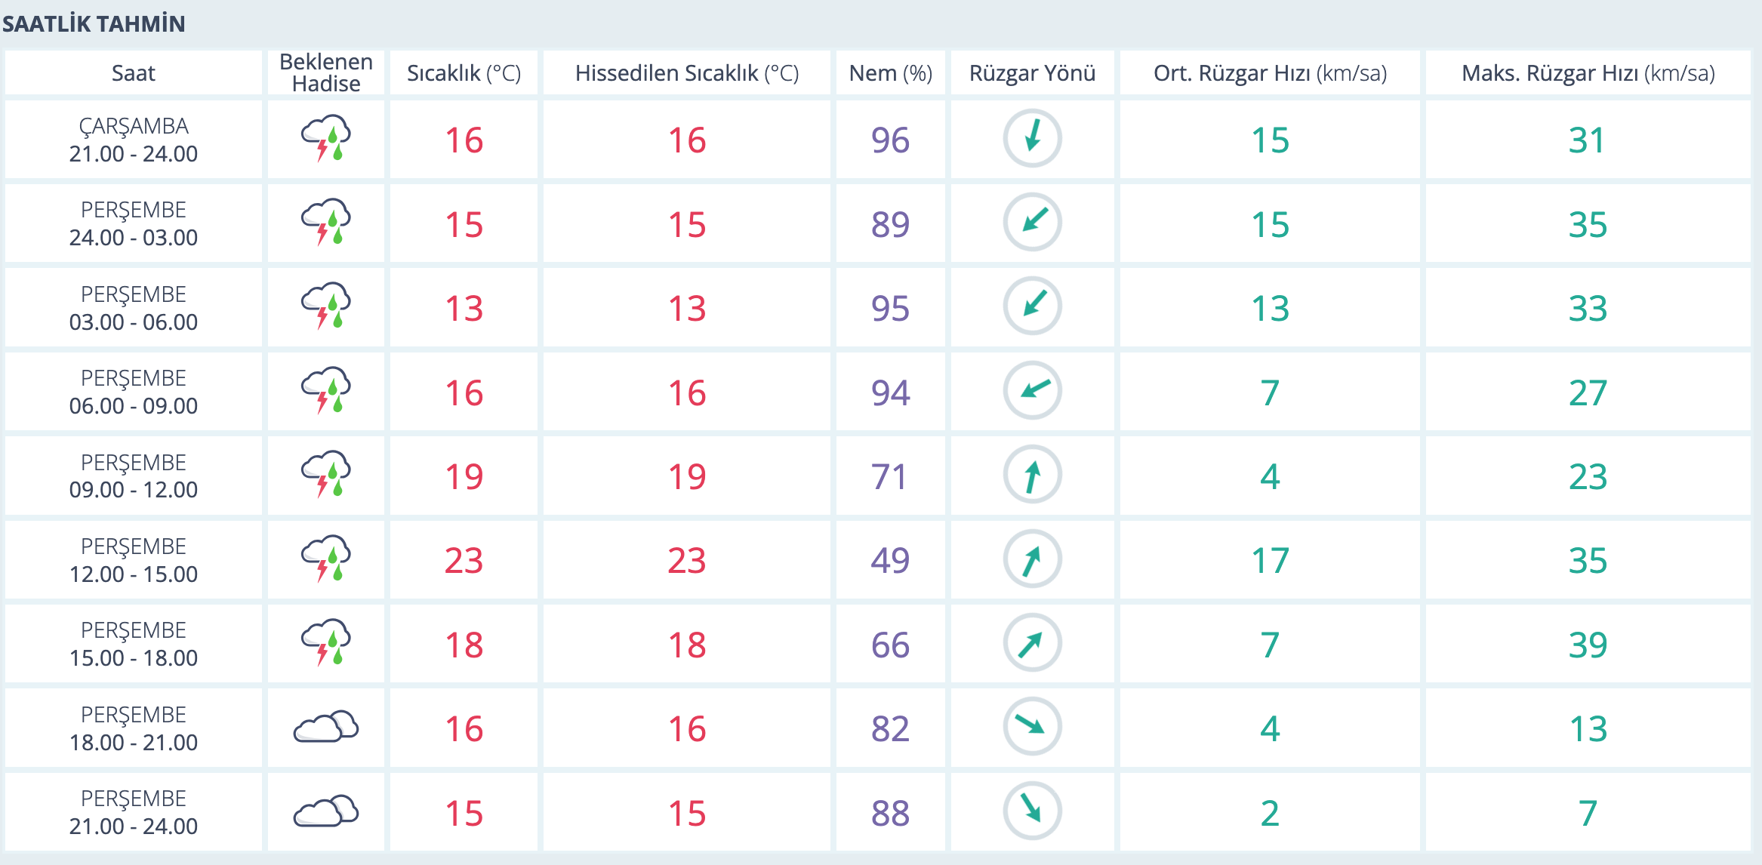
Task: Click the Saat column header
Action: (134, 73)
